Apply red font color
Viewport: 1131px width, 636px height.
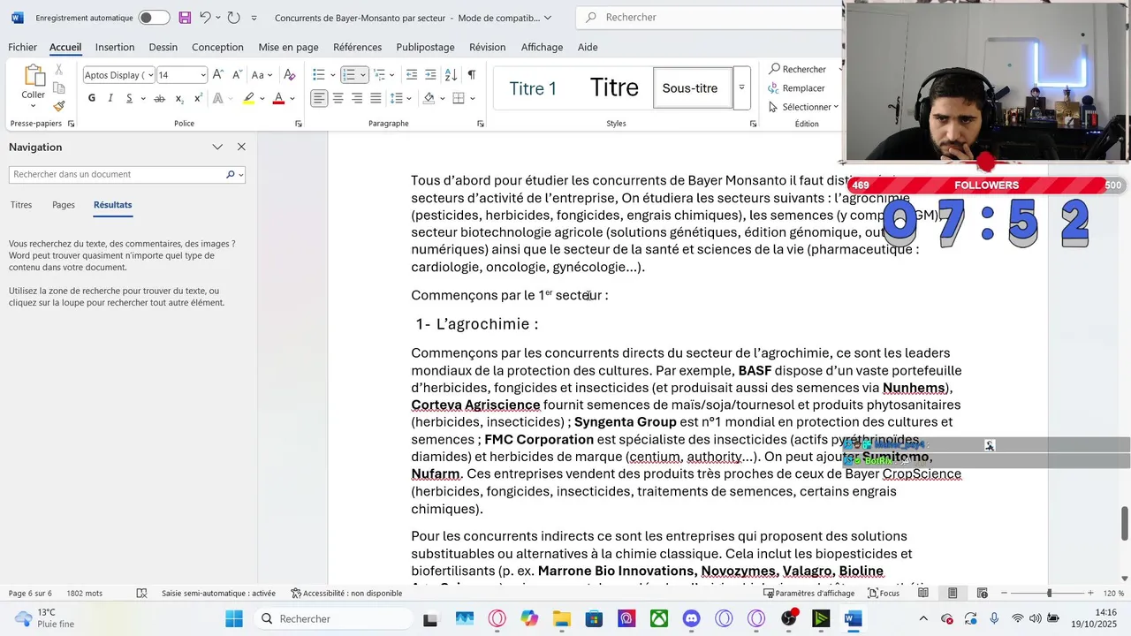click(278, 98)
